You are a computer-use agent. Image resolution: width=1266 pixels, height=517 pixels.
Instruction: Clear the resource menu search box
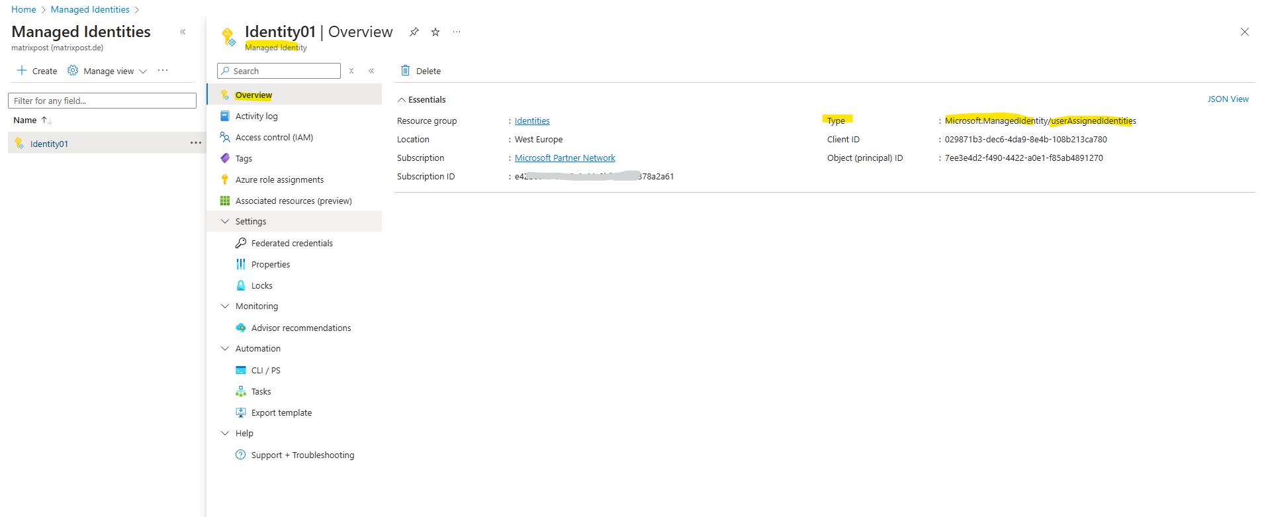click(351, 71)
